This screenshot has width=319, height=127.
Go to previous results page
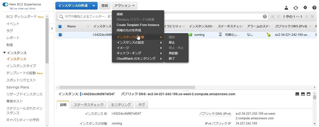click(279, 16)
